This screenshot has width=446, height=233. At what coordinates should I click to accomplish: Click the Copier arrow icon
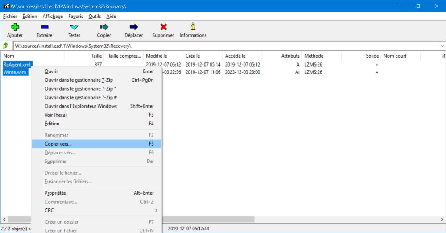point(104,27)
